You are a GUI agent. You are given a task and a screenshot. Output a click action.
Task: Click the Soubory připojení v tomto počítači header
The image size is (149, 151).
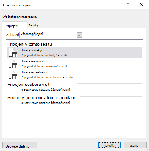click(41, 98)
